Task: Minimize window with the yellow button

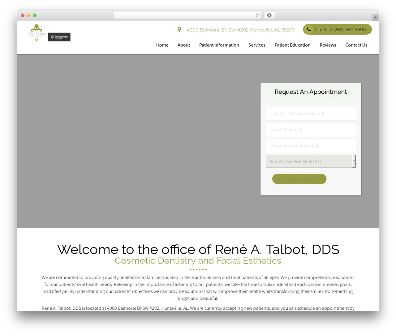Action: 29,15
